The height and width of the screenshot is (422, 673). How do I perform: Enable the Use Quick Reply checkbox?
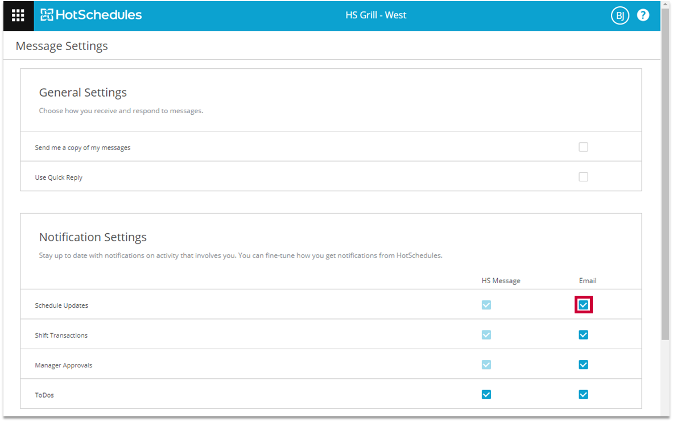point(583,177)
